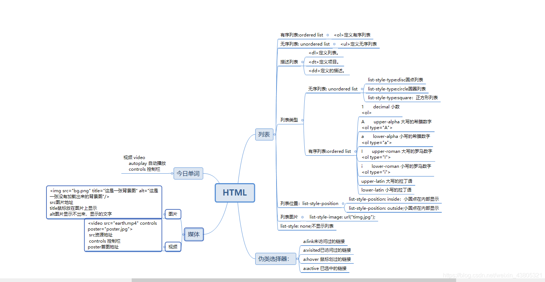The height and width of the screenshot is (282, 545).
Task: Collapse the 媒体 branch circle toggle
Action: coord(183,235)
